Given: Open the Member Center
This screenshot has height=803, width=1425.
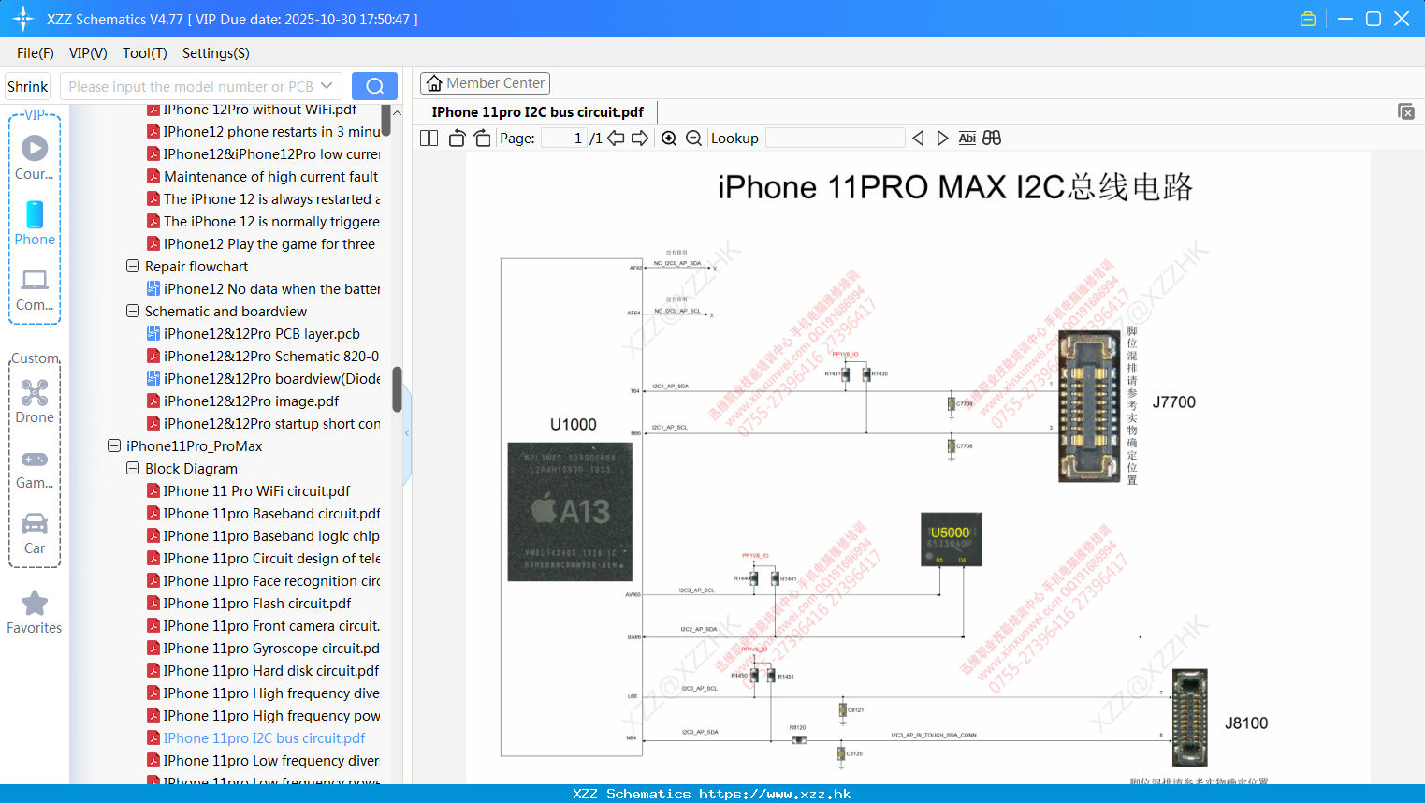Looking at the screenshot, I should 485,83.
